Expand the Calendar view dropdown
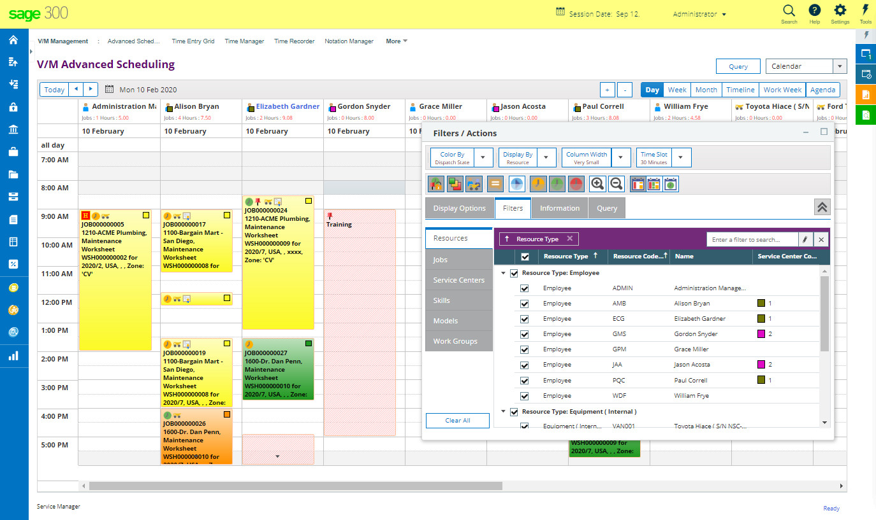876x520 pixels. (x=840, y=66)
